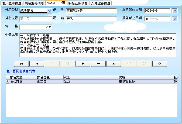The image size is (182, 124).
Task: Open the 排名类型 dropdown arrow
Action: point(49,11)
